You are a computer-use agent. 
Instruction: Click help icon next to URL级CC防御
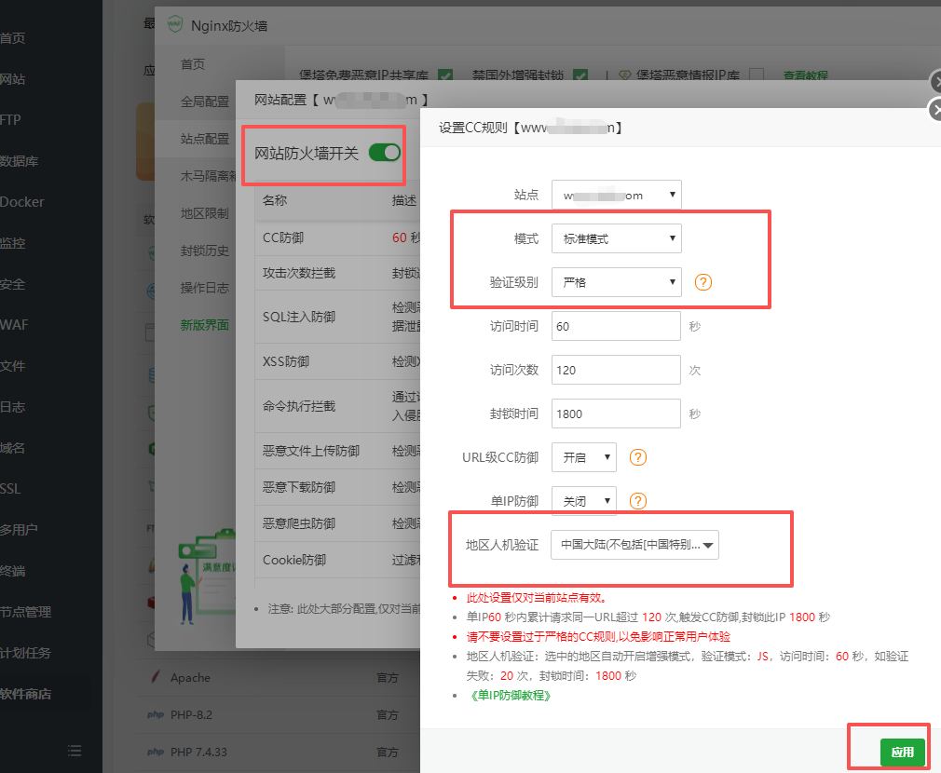(638, 457)
